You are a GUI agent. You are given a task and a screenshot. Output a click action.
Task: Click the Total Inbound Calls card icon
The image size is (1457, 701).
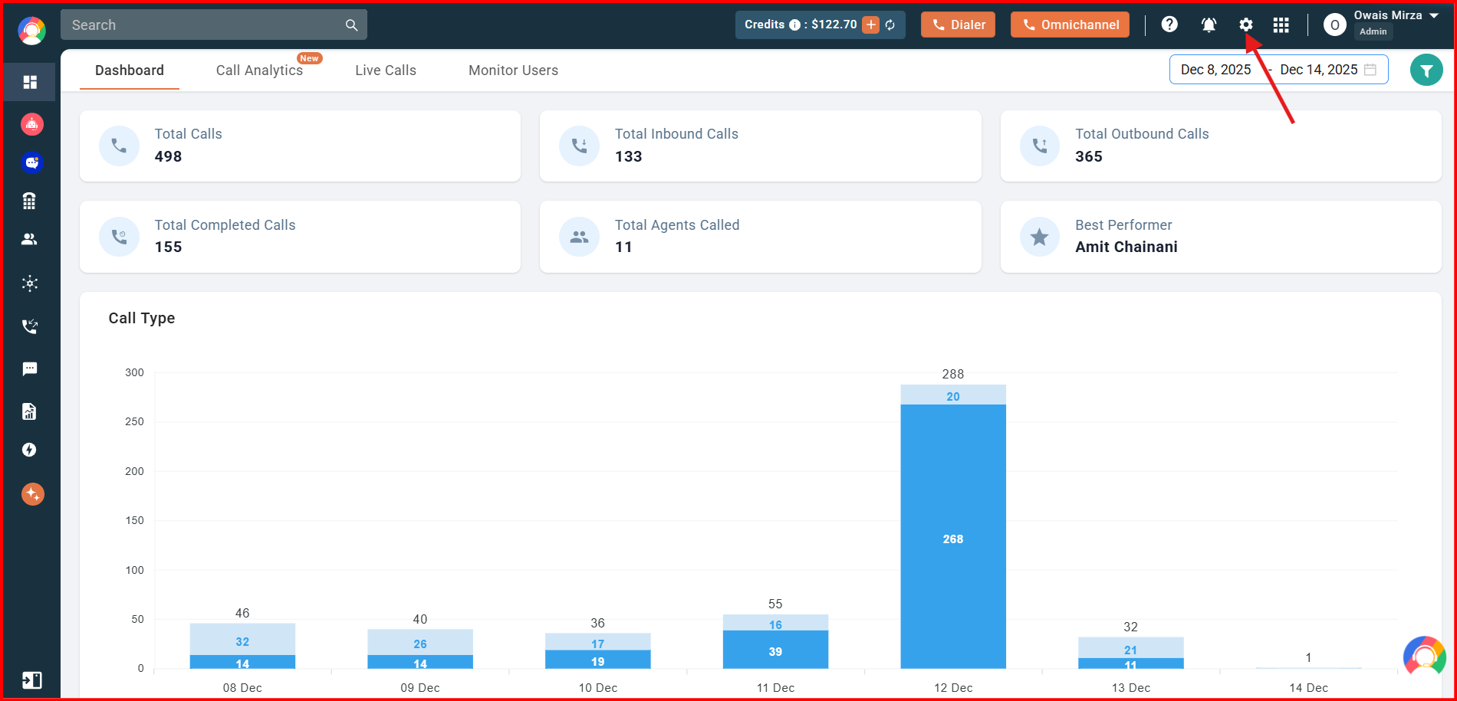click(579, 146)
